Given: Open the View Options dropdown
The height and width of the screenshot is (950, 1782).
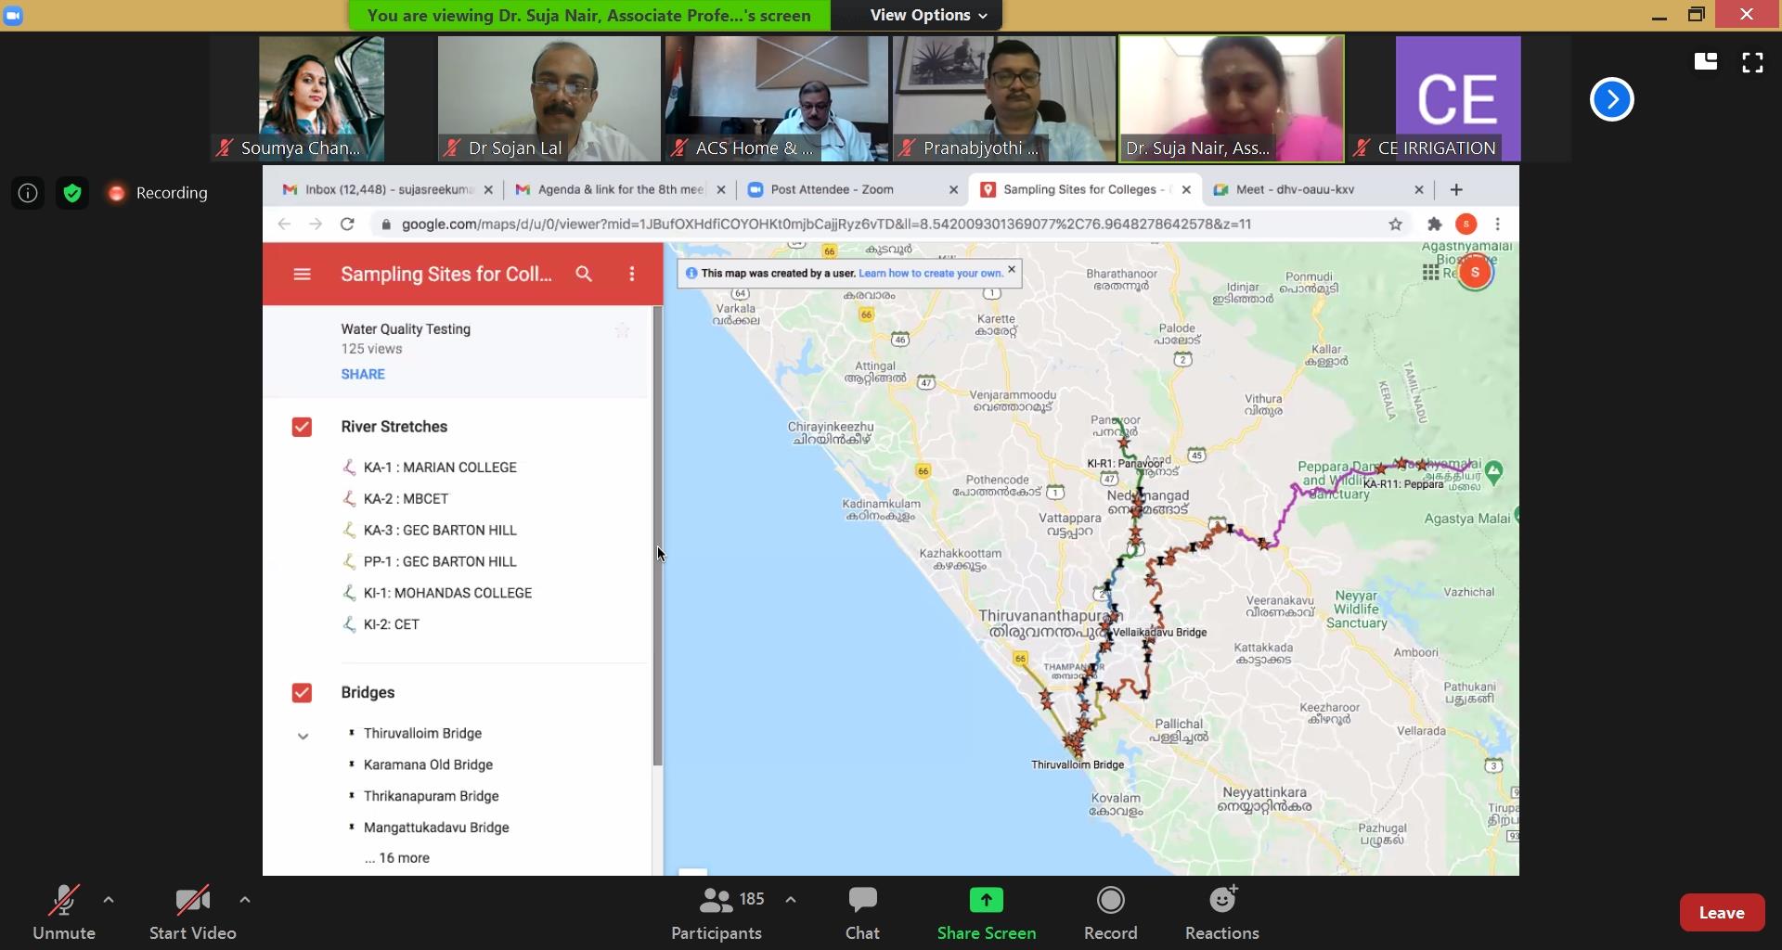Looking at the screenshot, I should pos(929,15).
